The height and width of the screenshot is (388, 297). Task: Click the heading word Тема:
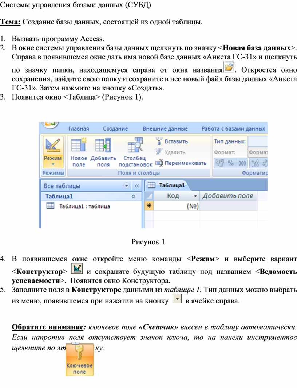coord(10,22)
